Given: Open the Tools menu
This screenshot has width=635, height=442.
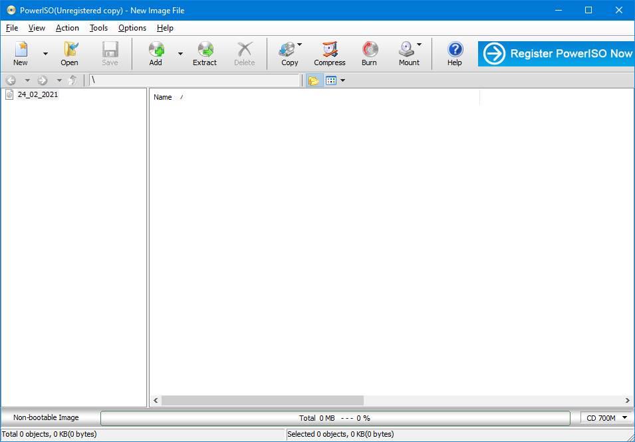Looking at the screenshot, I should pyautogui.click(x=99, y=28).
